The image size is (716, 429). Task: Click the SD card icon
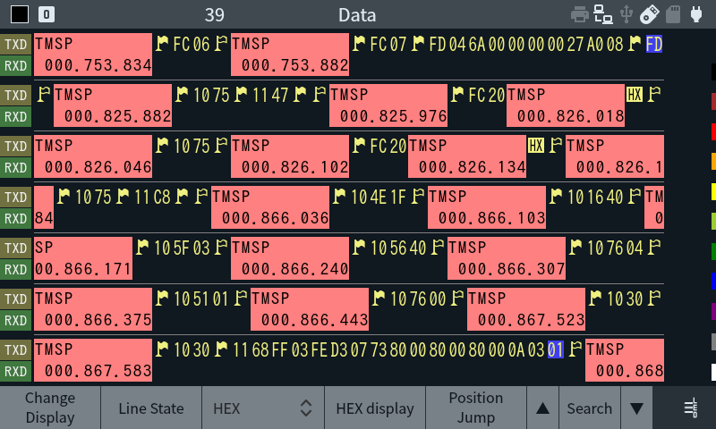pos(674,14)
